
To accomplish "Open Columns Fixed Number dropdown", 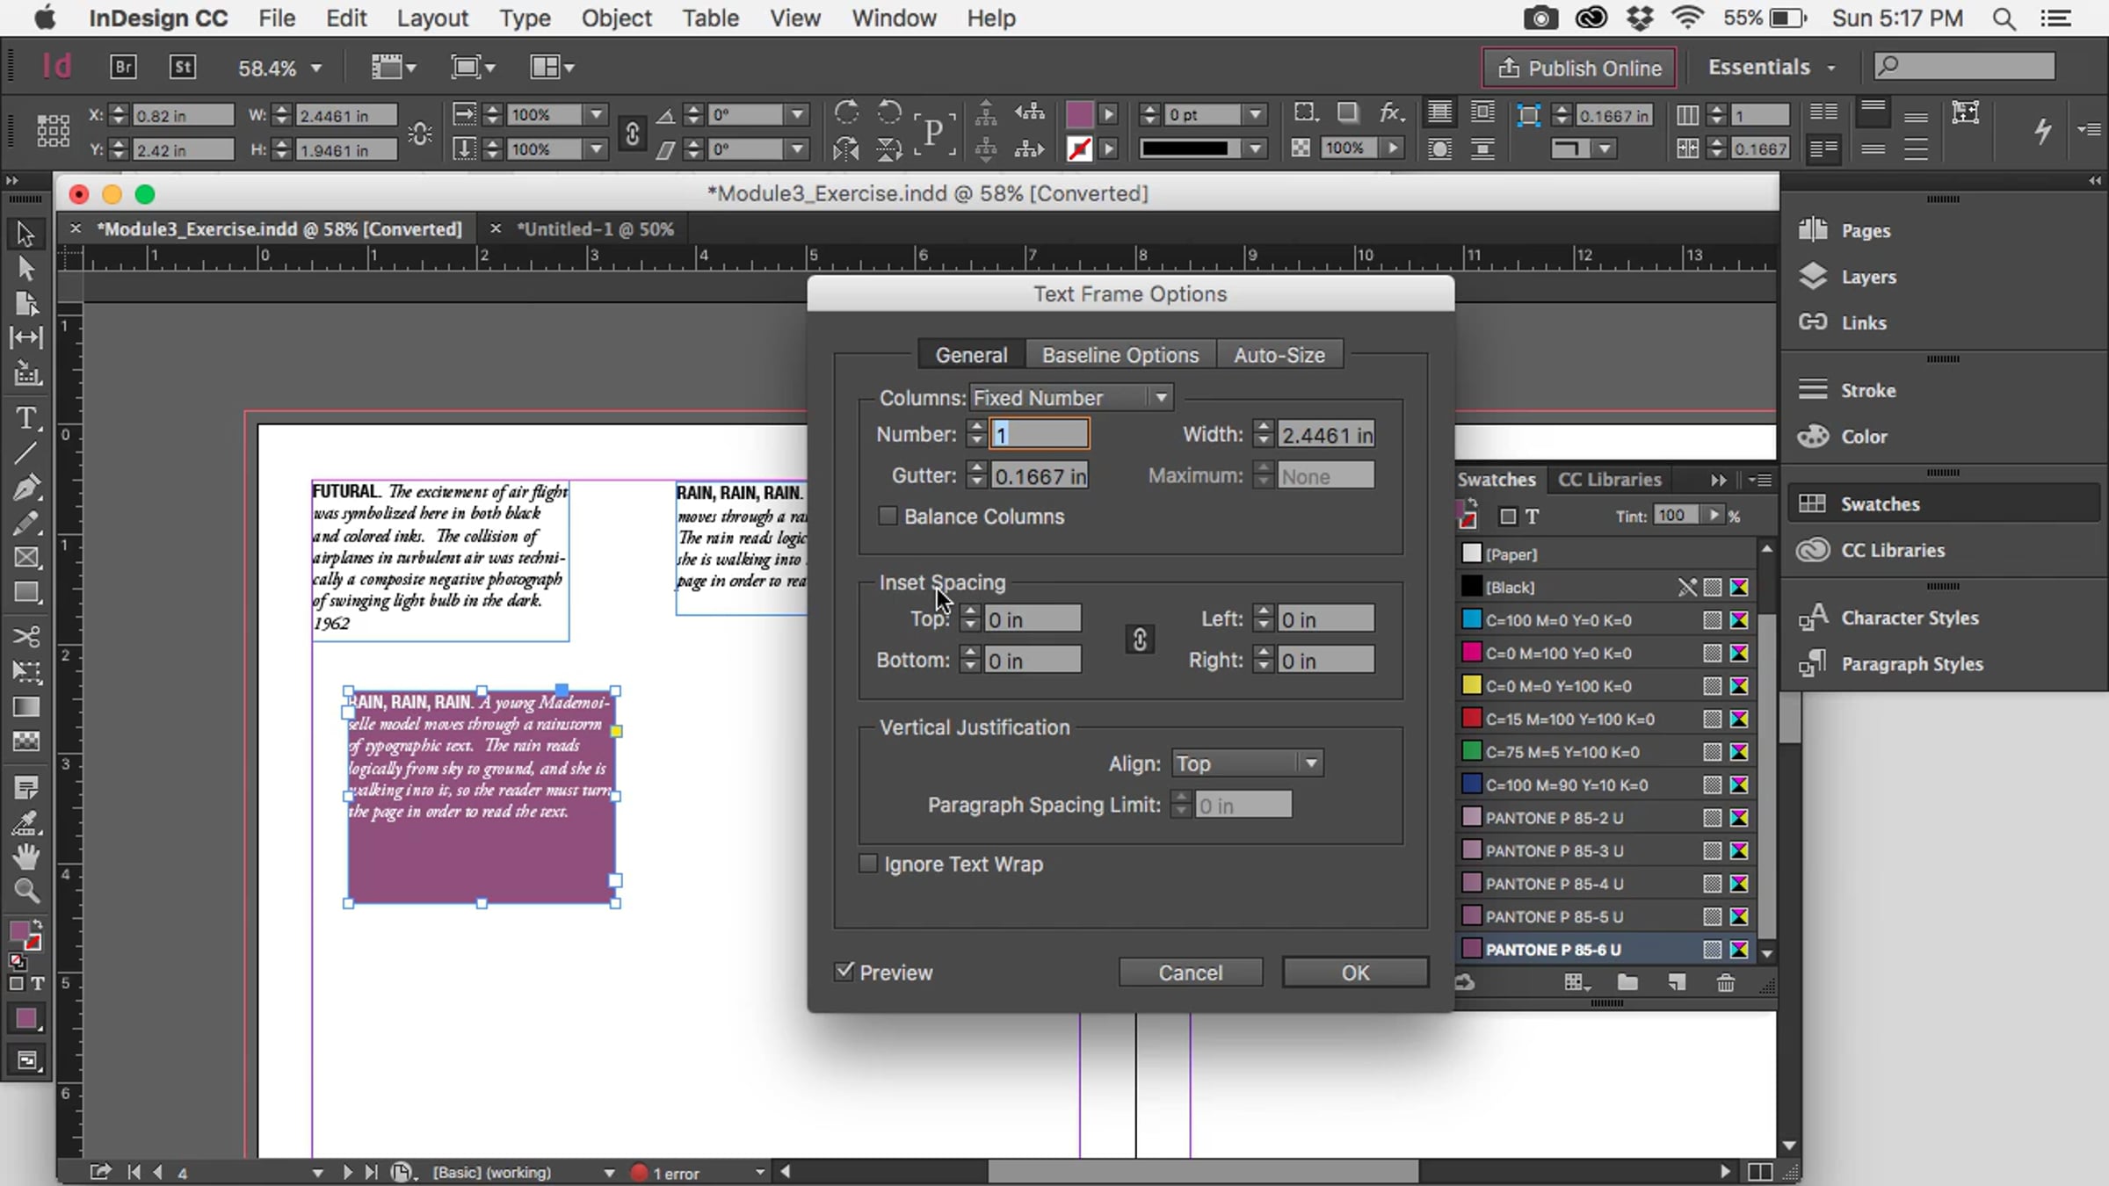I will (x=1071, y=398).
